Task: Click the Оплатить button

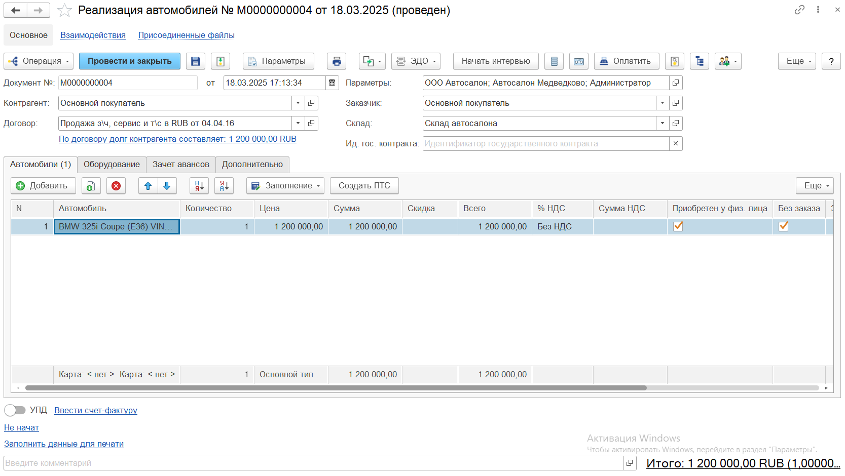Action: 627,61
